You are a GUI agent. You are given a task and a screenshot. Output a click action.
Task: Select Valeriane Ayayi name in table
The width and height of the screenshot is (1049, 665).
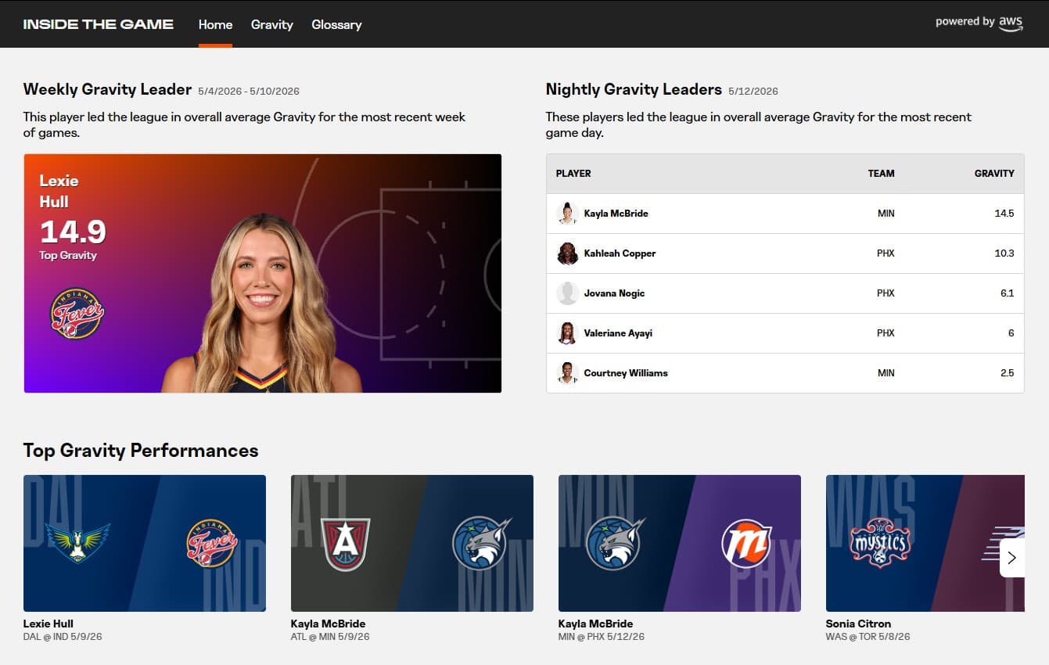tap(618, 333)
